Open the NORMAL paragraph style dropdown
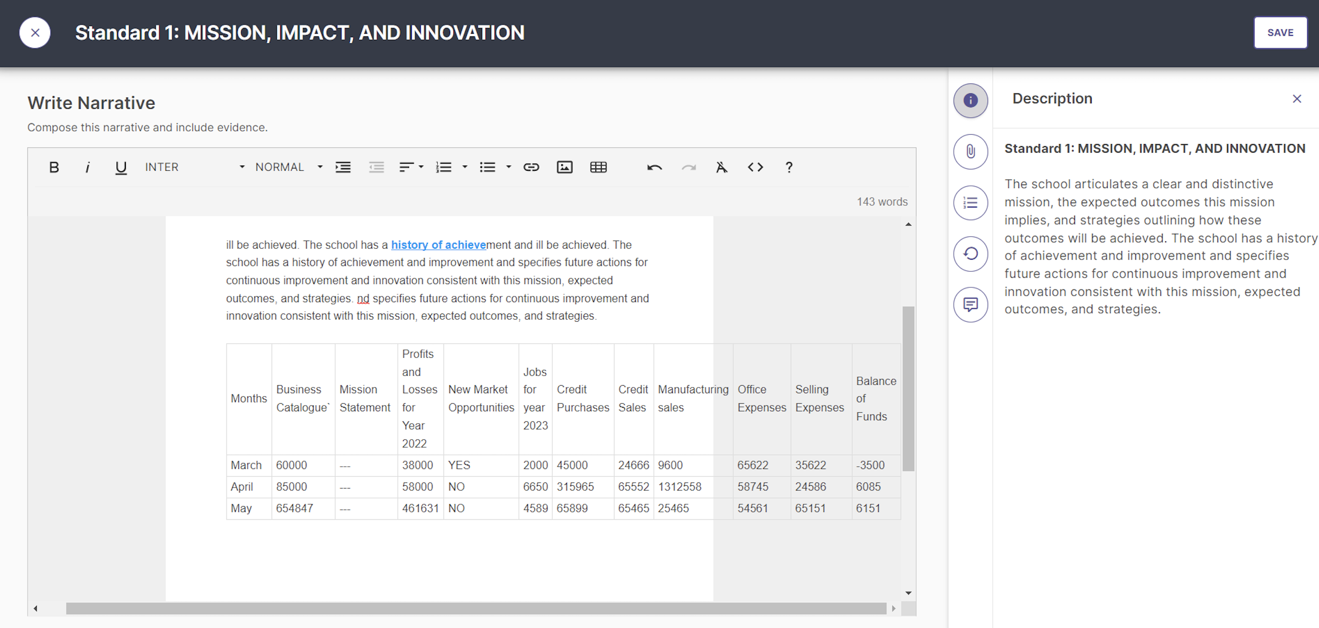Image resolution: width=1319 pixels, height=628 pixels. click(289, 167)
